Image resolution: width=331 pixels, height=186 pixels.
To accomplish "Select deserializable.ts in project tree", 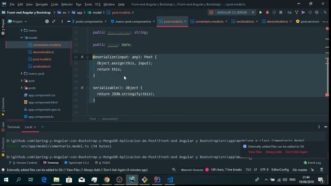I will tap(43, 52).
